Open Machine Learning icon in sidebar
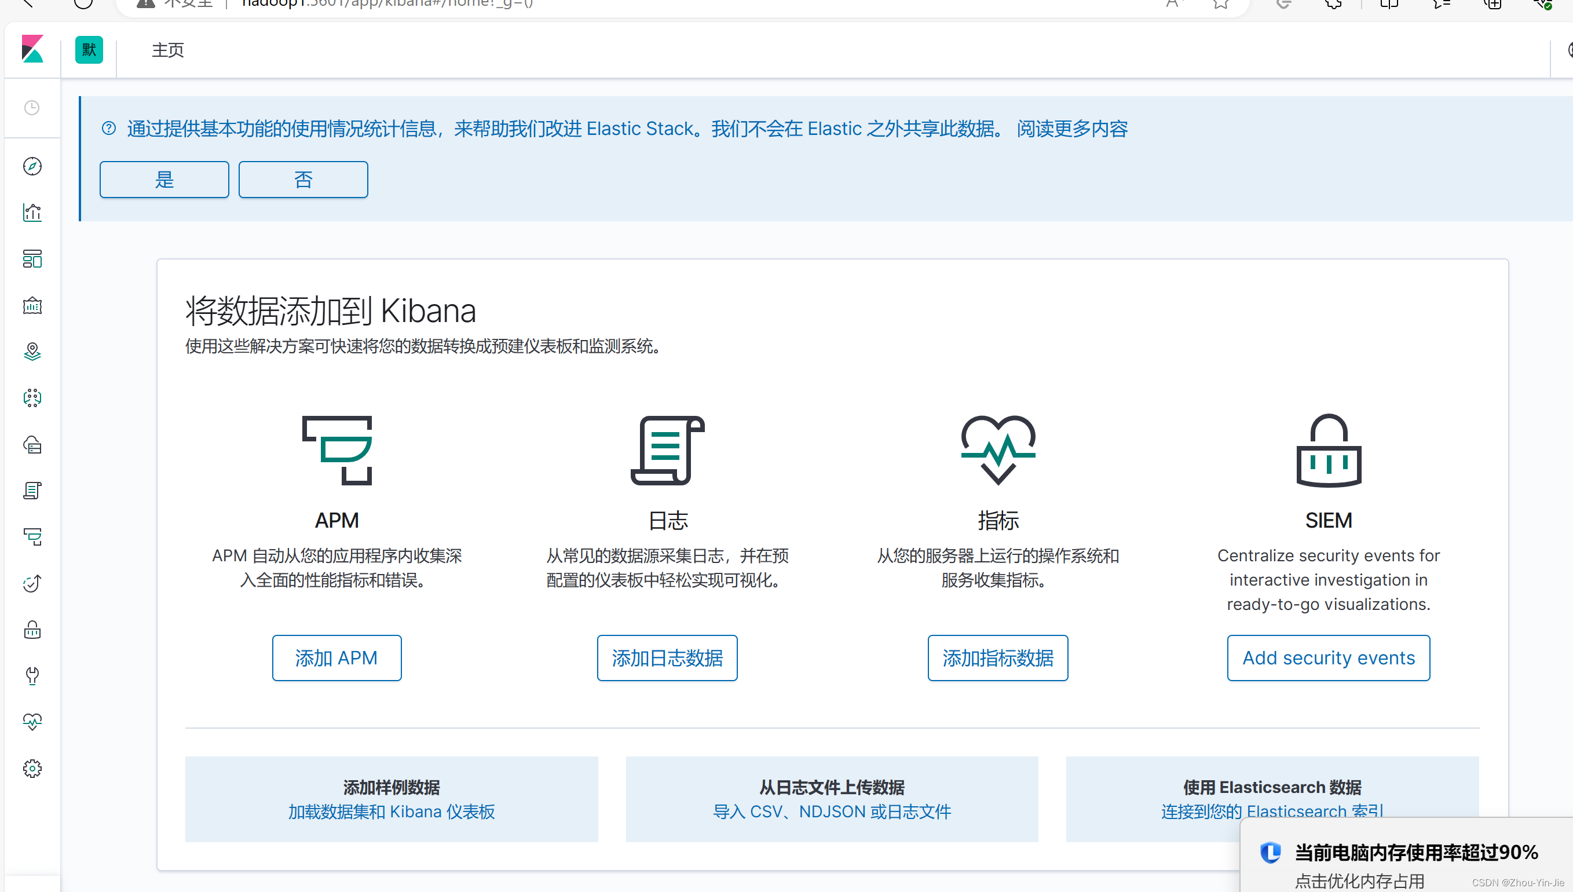This screenshot has width=1573, height=892. 32,399
